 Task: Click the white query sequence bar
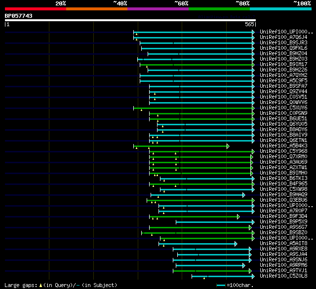(130, 20)
